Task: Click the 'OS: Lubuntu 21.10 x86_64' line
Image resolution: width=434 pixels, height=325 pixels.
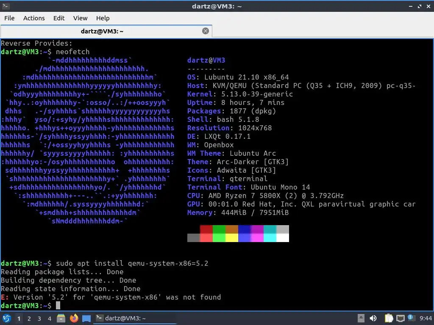Action: click(x=238, y=77)
